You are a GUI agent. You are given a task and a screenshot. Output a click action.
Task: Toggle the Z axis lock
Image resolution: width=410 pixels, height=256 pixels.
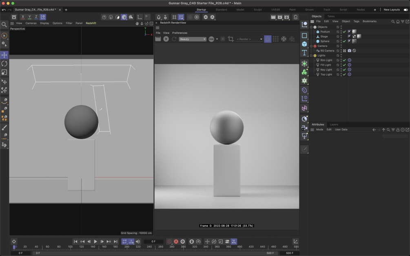(x=36, y=17)
